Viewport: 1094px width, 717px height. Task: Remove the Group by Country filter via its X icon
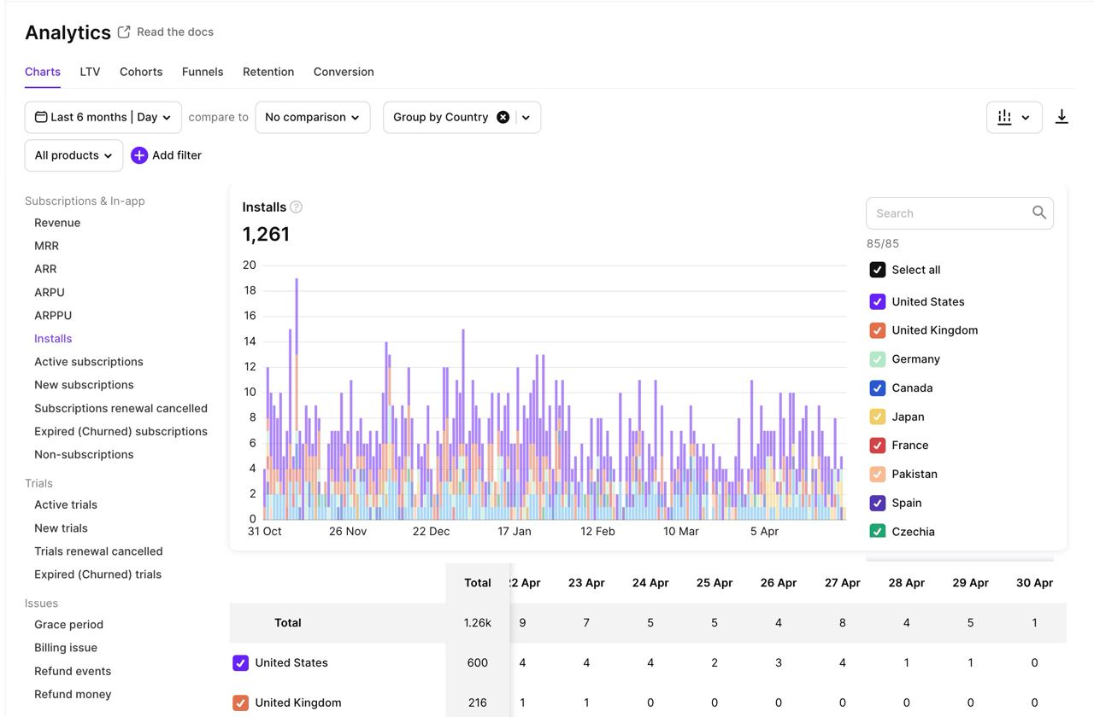coord(503,116)
